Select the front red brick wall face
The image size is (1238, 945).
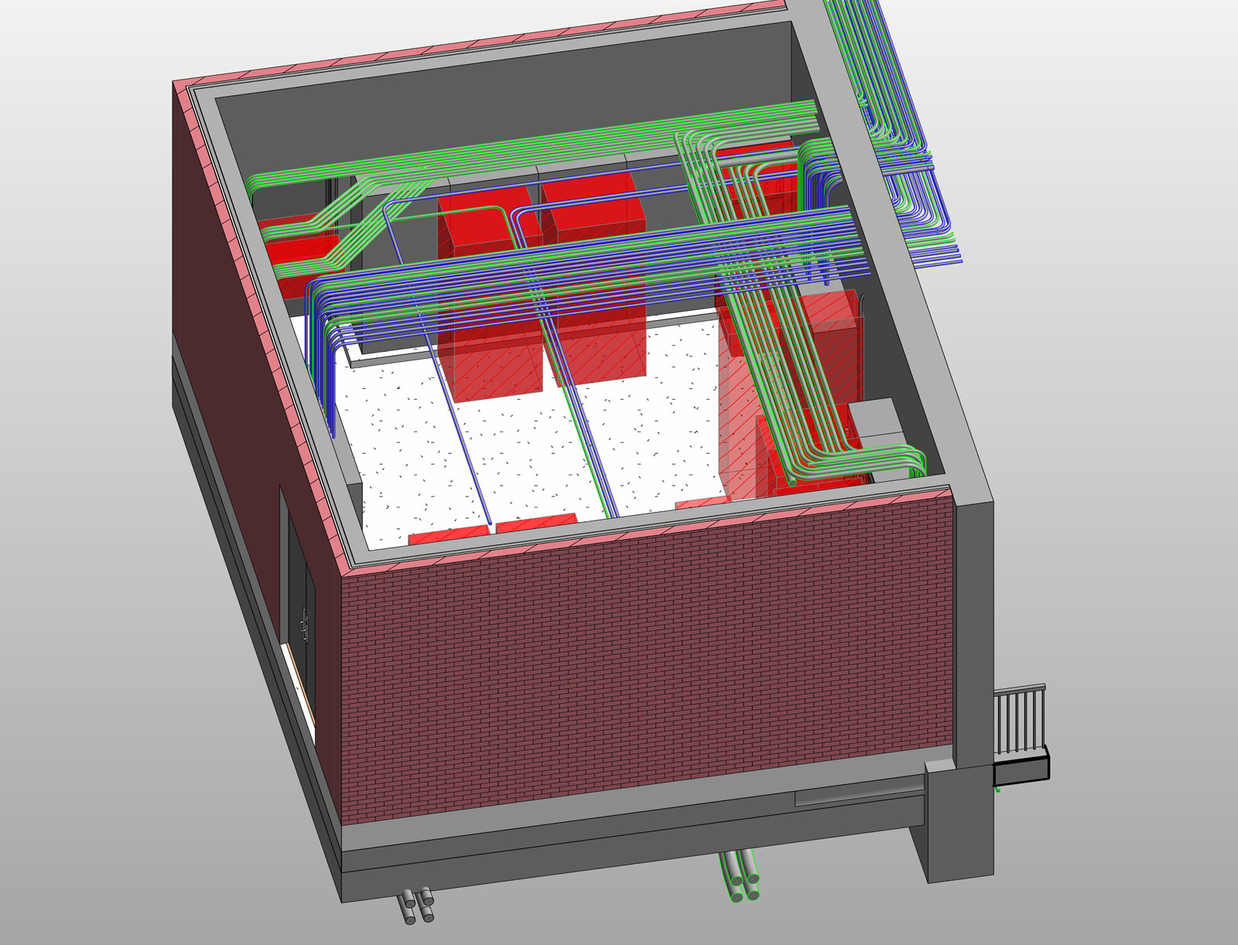pos(642,665)
